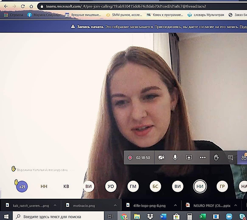Screen dimensions: 247x220
Task: Expand options for motivacio.png download
Action: tap(115, 205)
